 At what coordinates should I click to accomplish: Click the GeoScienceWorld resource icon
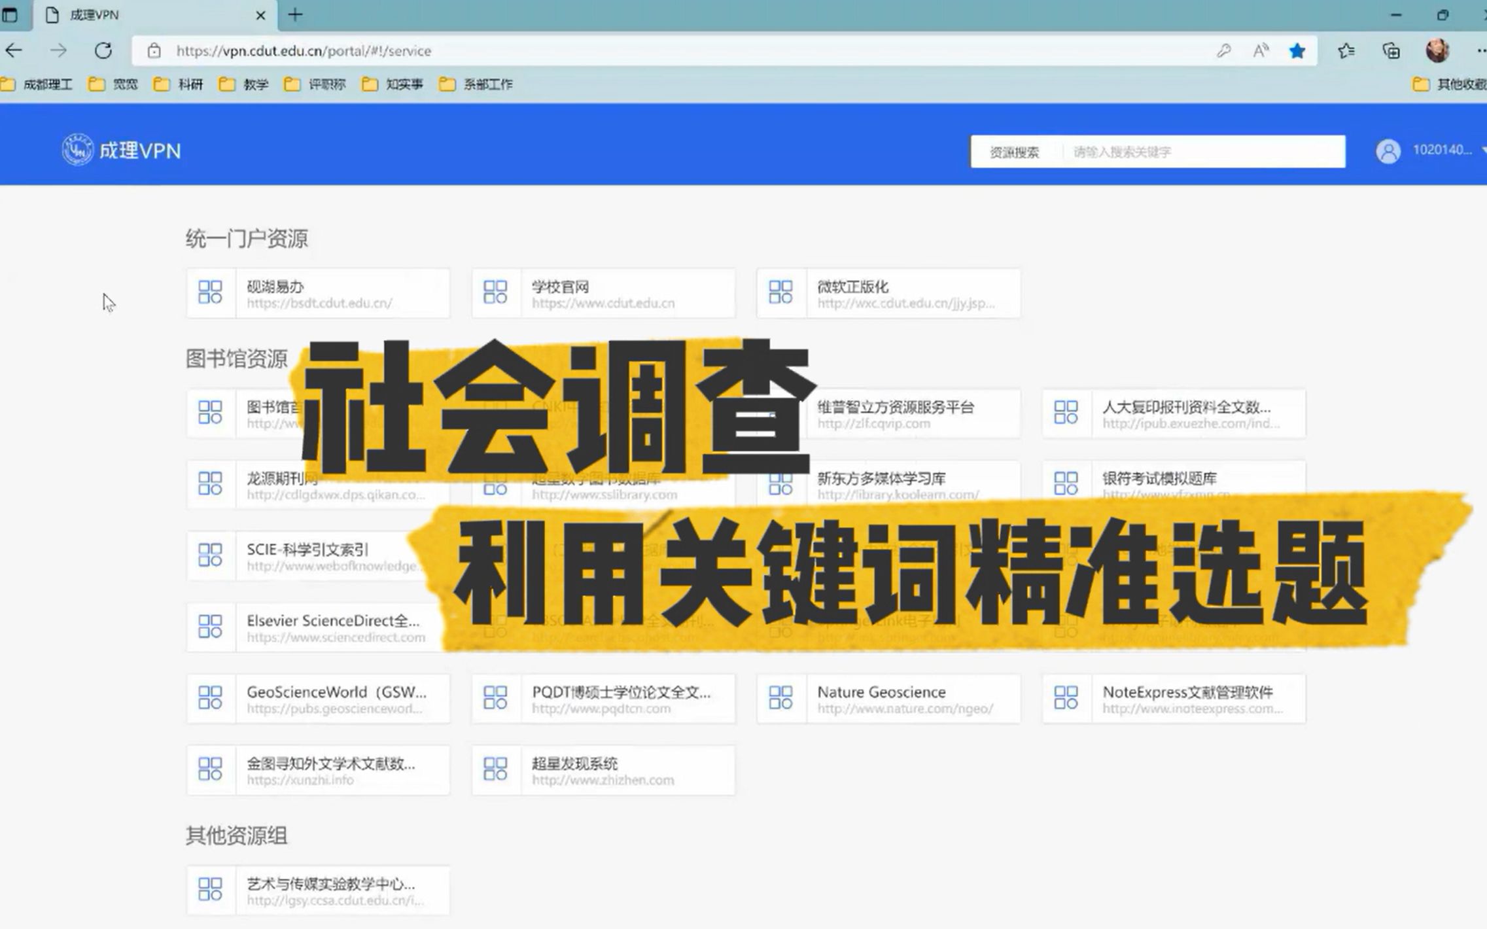point(210,698)
